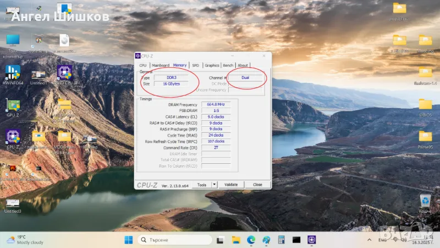This screenshot has height=248, width=440.
Task: Switch to the Mainboard tab
Action: (x=161, y=65)
